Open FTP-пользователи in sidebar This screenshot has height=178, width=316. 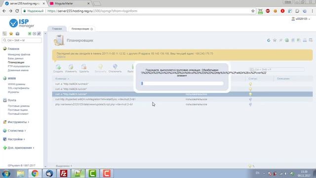coord(19,66)
